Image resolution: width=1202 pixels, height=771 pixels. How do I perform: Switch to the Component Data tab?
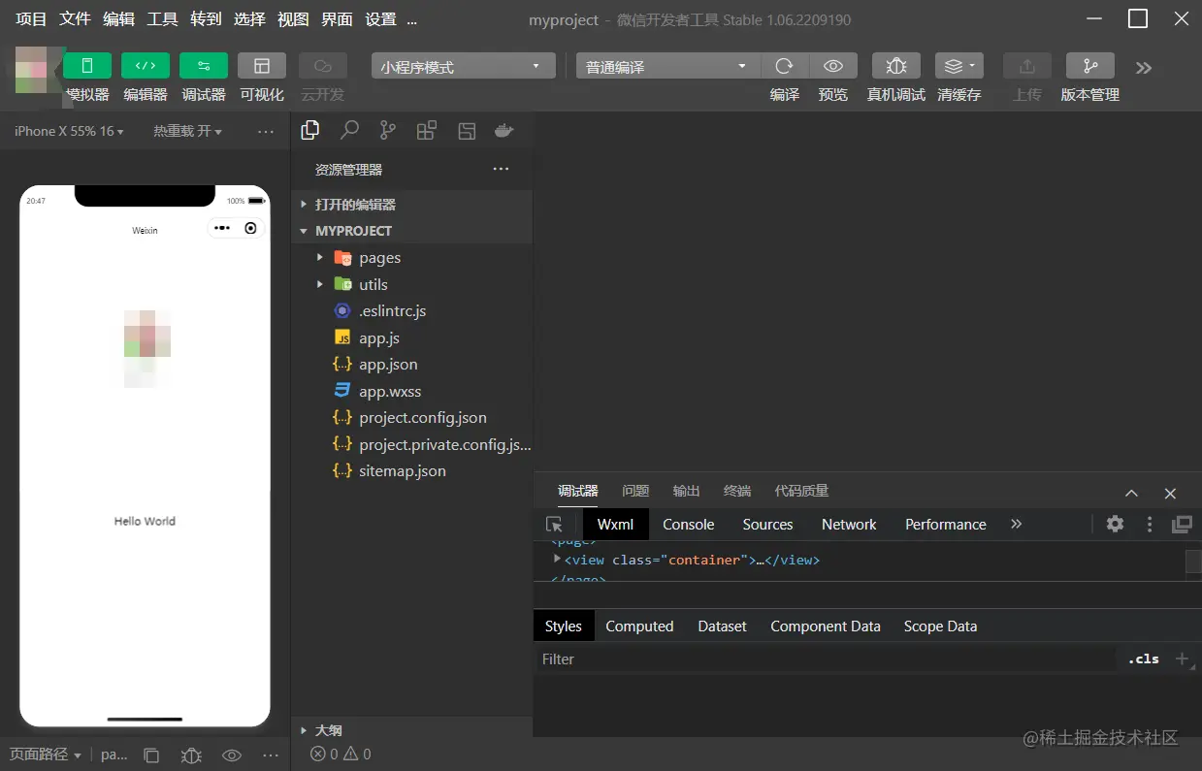pos(826,626)
